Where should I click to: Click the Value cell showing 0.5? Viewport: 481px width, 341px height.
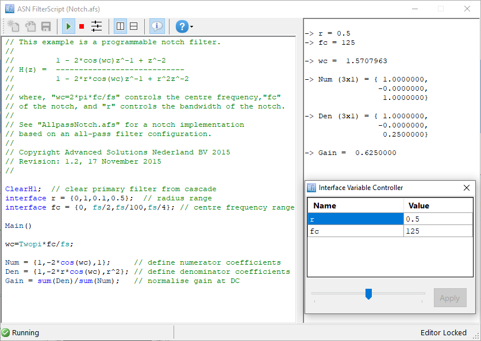click(x=439, y=219)
